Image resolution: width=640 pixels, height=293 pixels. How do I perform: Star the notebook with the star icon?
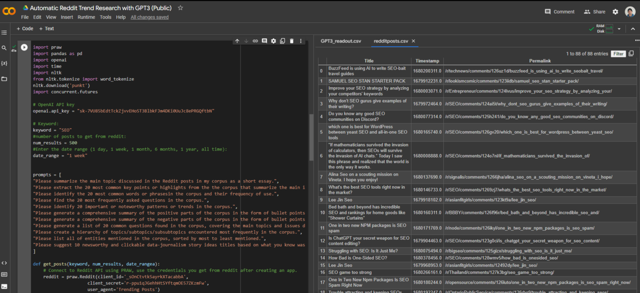click(180, 8)
